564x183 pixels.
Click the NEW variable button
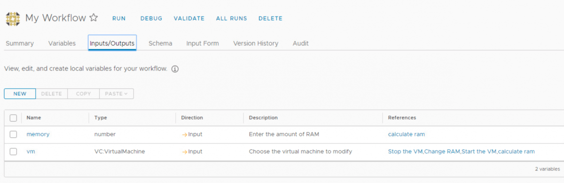[x=20, y=94]
